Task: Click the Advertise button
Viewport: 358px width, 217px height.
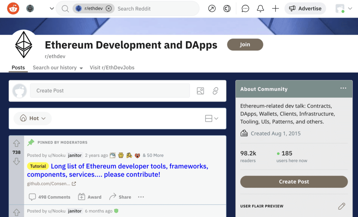Action: point(305,8)
